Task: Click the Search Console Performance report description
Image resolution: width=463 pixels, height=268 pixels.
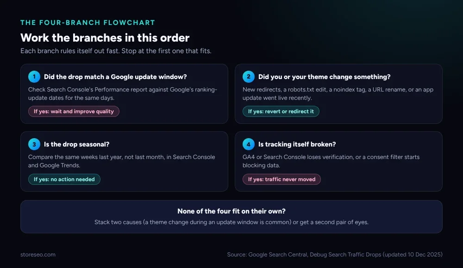Action: pyautogui.click(x=123, y=93)
